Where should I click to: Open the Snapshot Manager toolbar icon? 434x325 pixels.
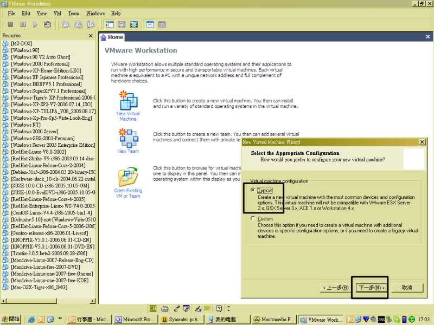coord(91,24)
